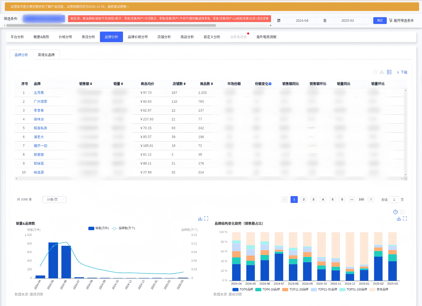The height and width of the screenshot is (306, 422).
Task: Click table vertical scrollbar down arrow
Action: 406,175
